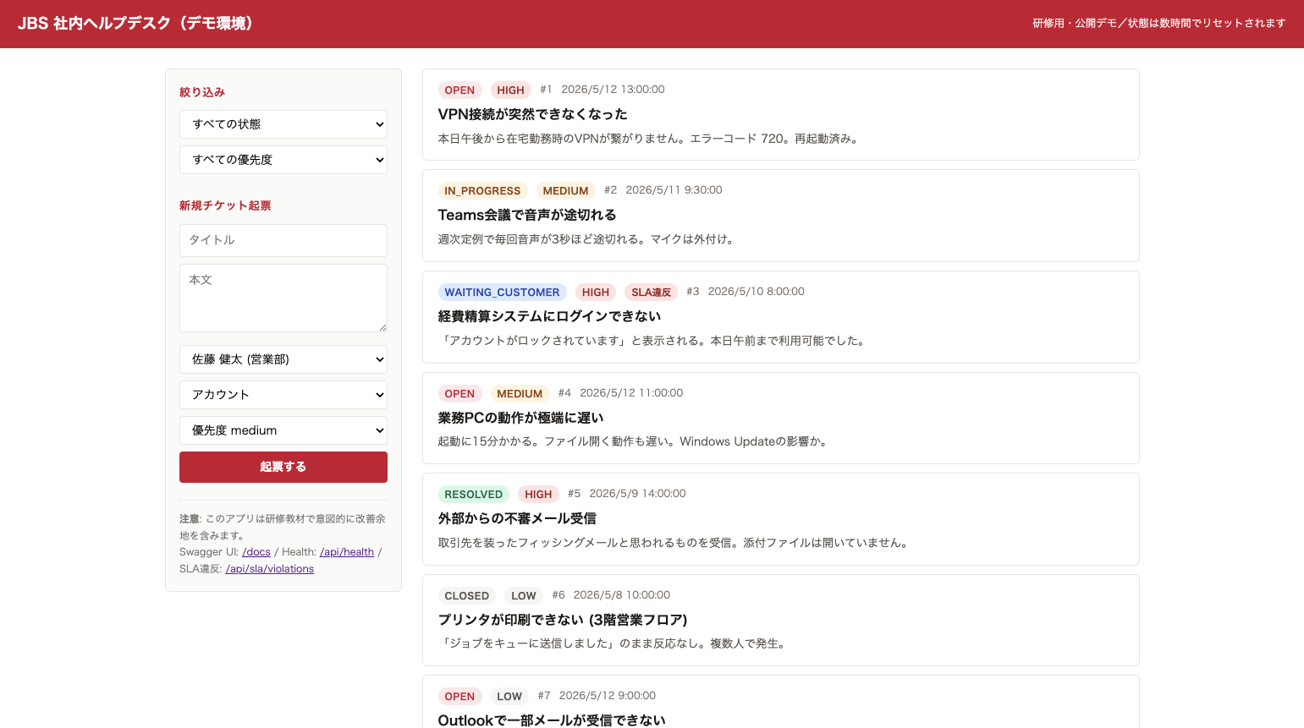Click the description 週次定例で毎回音声が3秒ほど途切れる
The width and height of the screenshot is (1304, 728).
coord(588,239)
